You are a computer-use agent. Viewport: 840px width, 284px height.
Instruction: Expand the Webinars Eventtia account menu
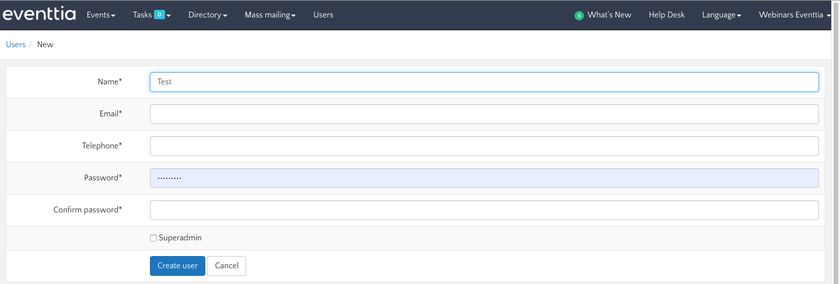[794, 15]
